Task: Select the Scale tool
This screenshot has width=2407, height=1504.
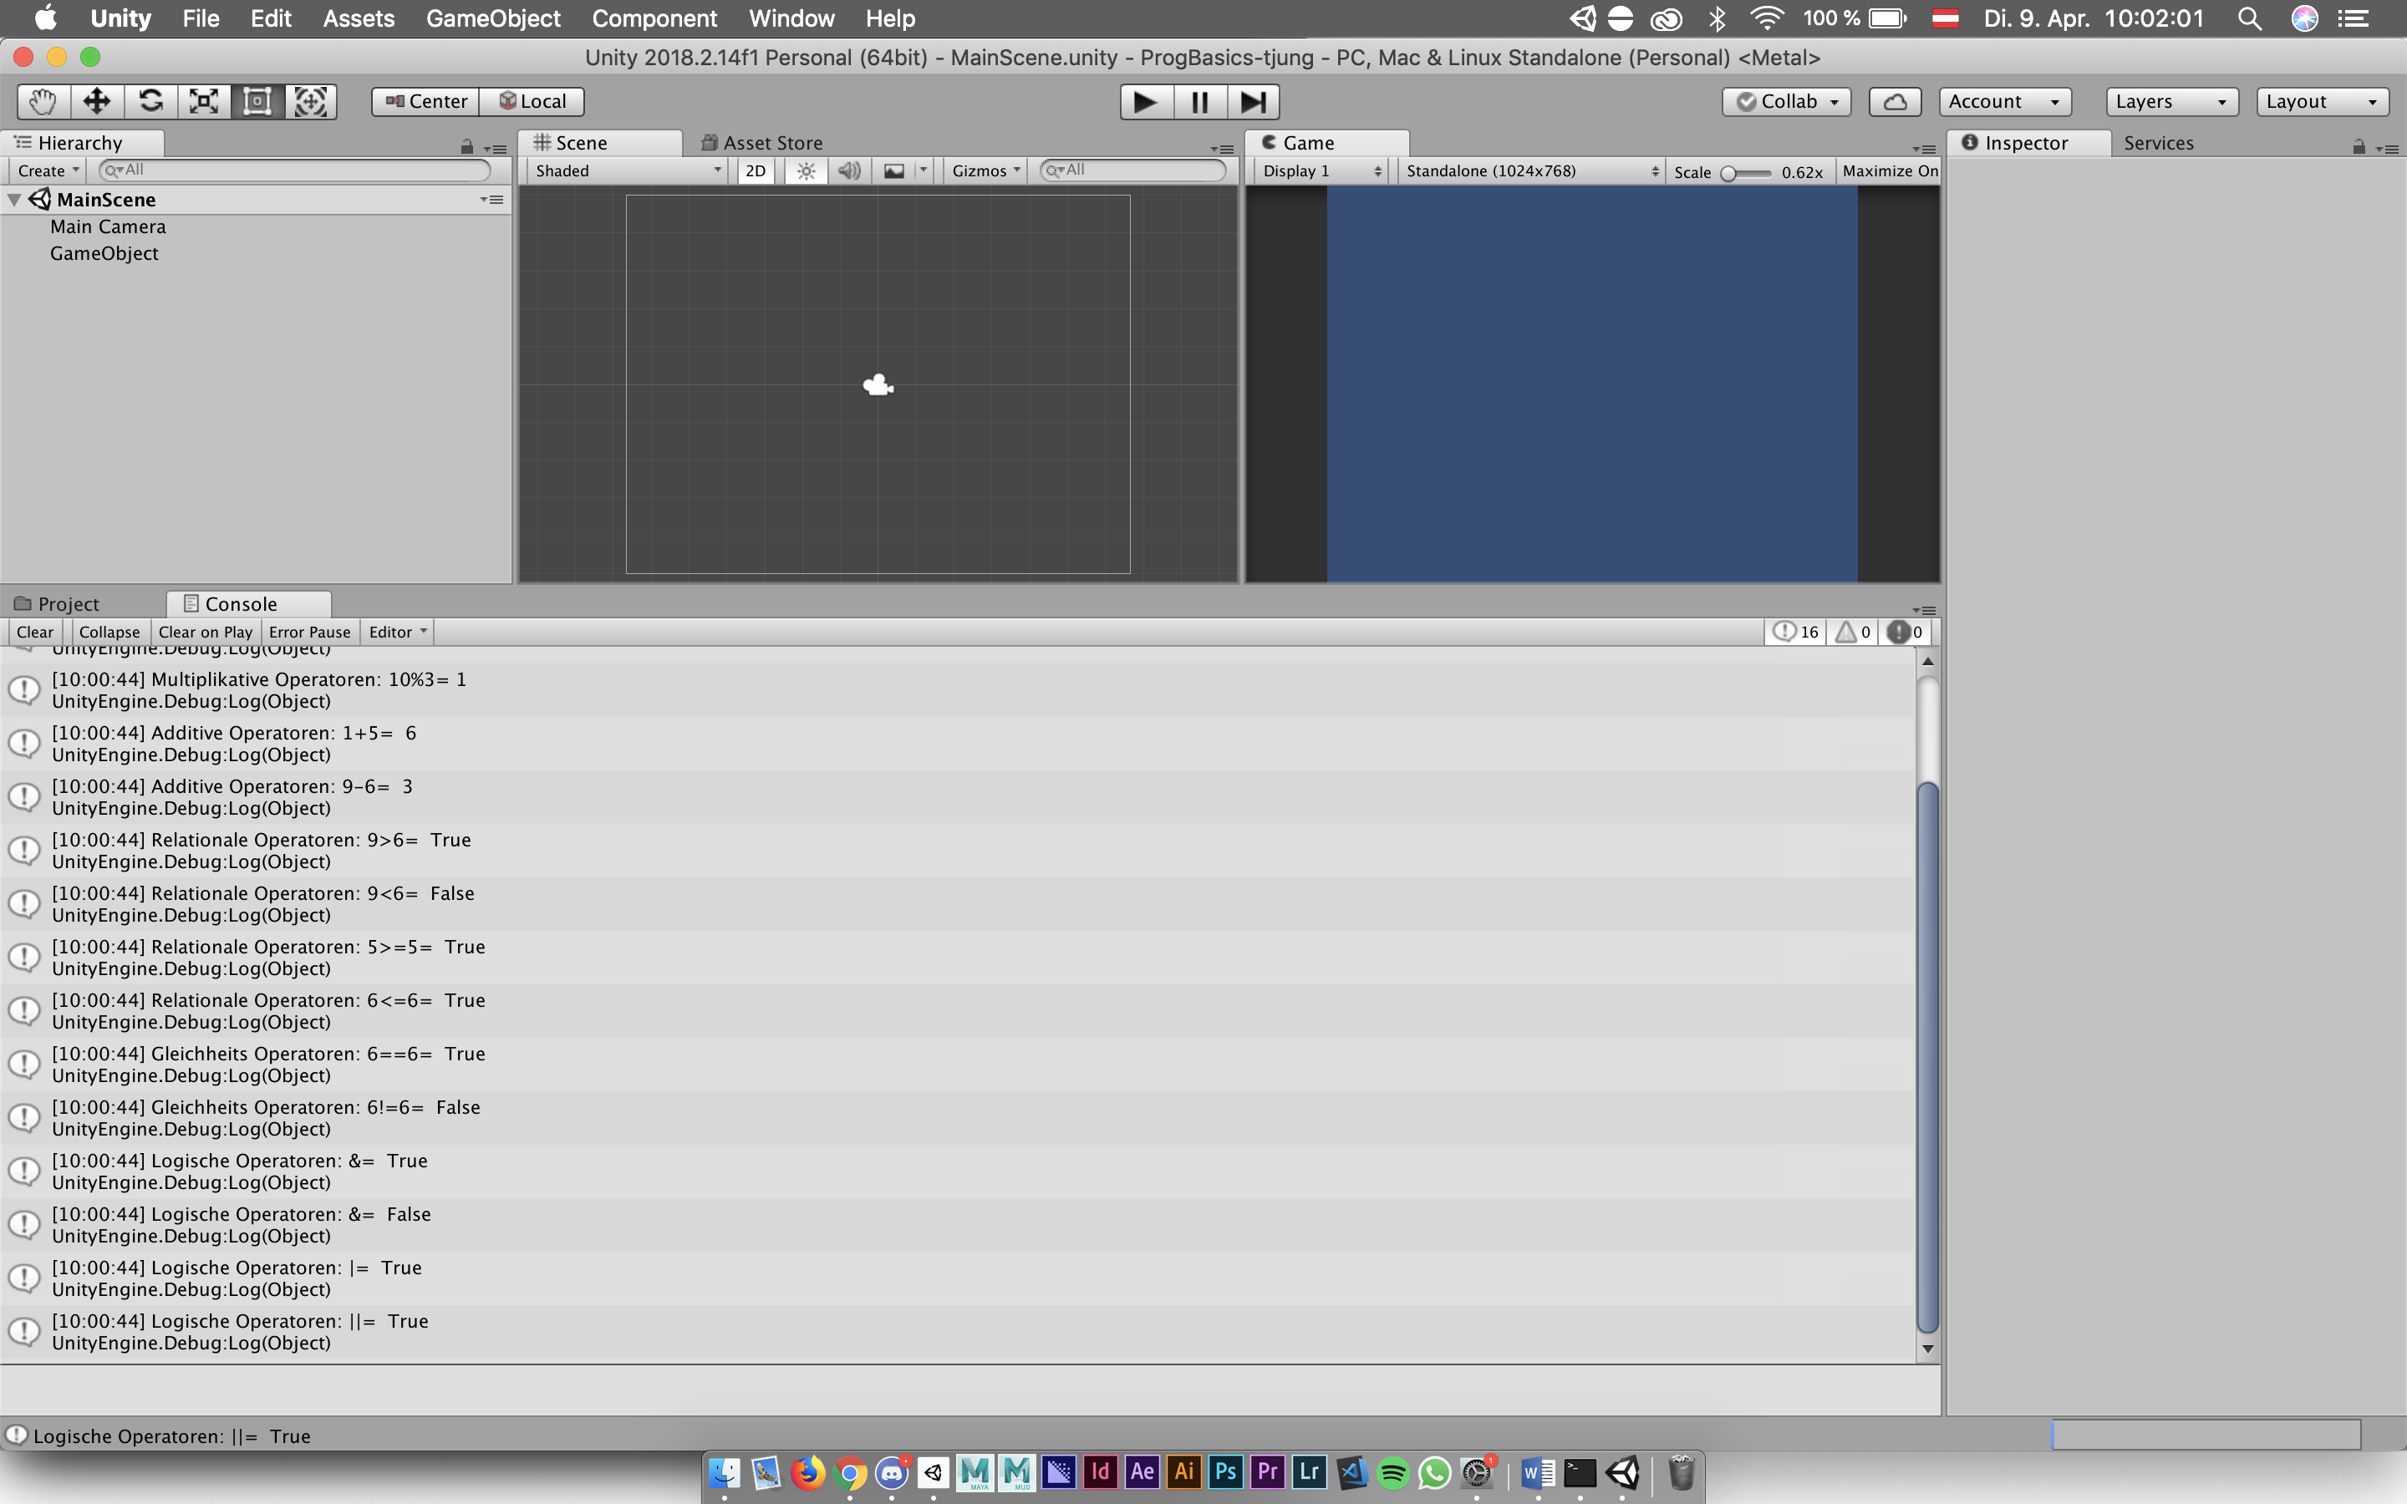Action: pos(204,101)
